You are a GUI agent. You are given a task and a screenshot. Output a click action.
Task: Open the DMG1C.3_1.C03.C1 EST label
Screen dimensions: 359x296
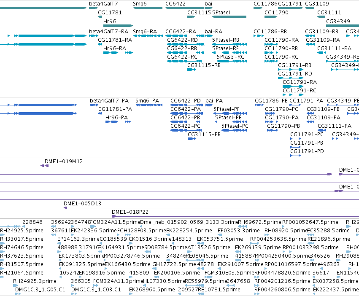[96, 290]
